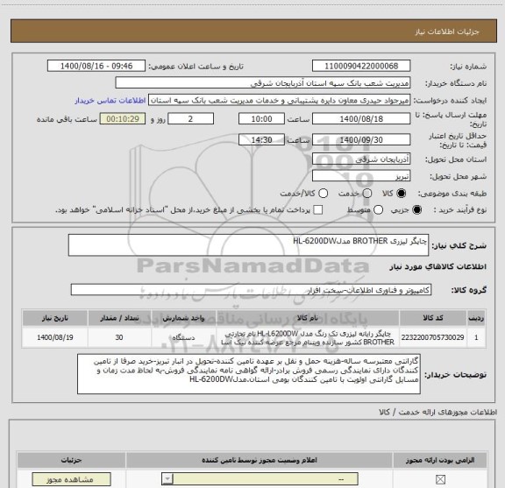Click the quantity cell showing 30

pos(119,337)
